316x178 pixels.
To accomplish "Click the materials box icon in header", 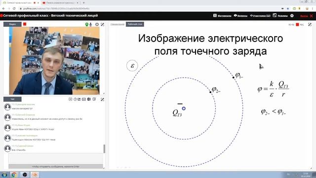I will click(215, 15).
